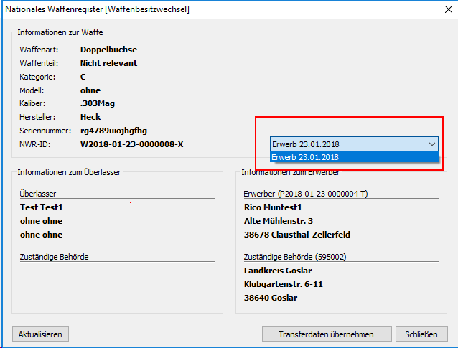Click the address Alte Mühlenstr. 3
The height and width of the screenshot is (348, 458).
click(279, 221)
